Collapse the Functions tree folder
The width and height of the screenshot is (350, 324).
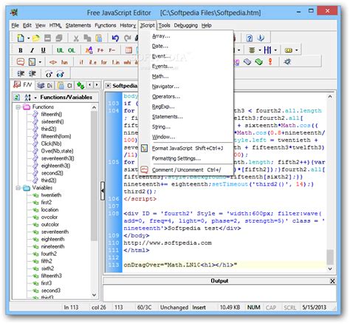click(18, 107)
